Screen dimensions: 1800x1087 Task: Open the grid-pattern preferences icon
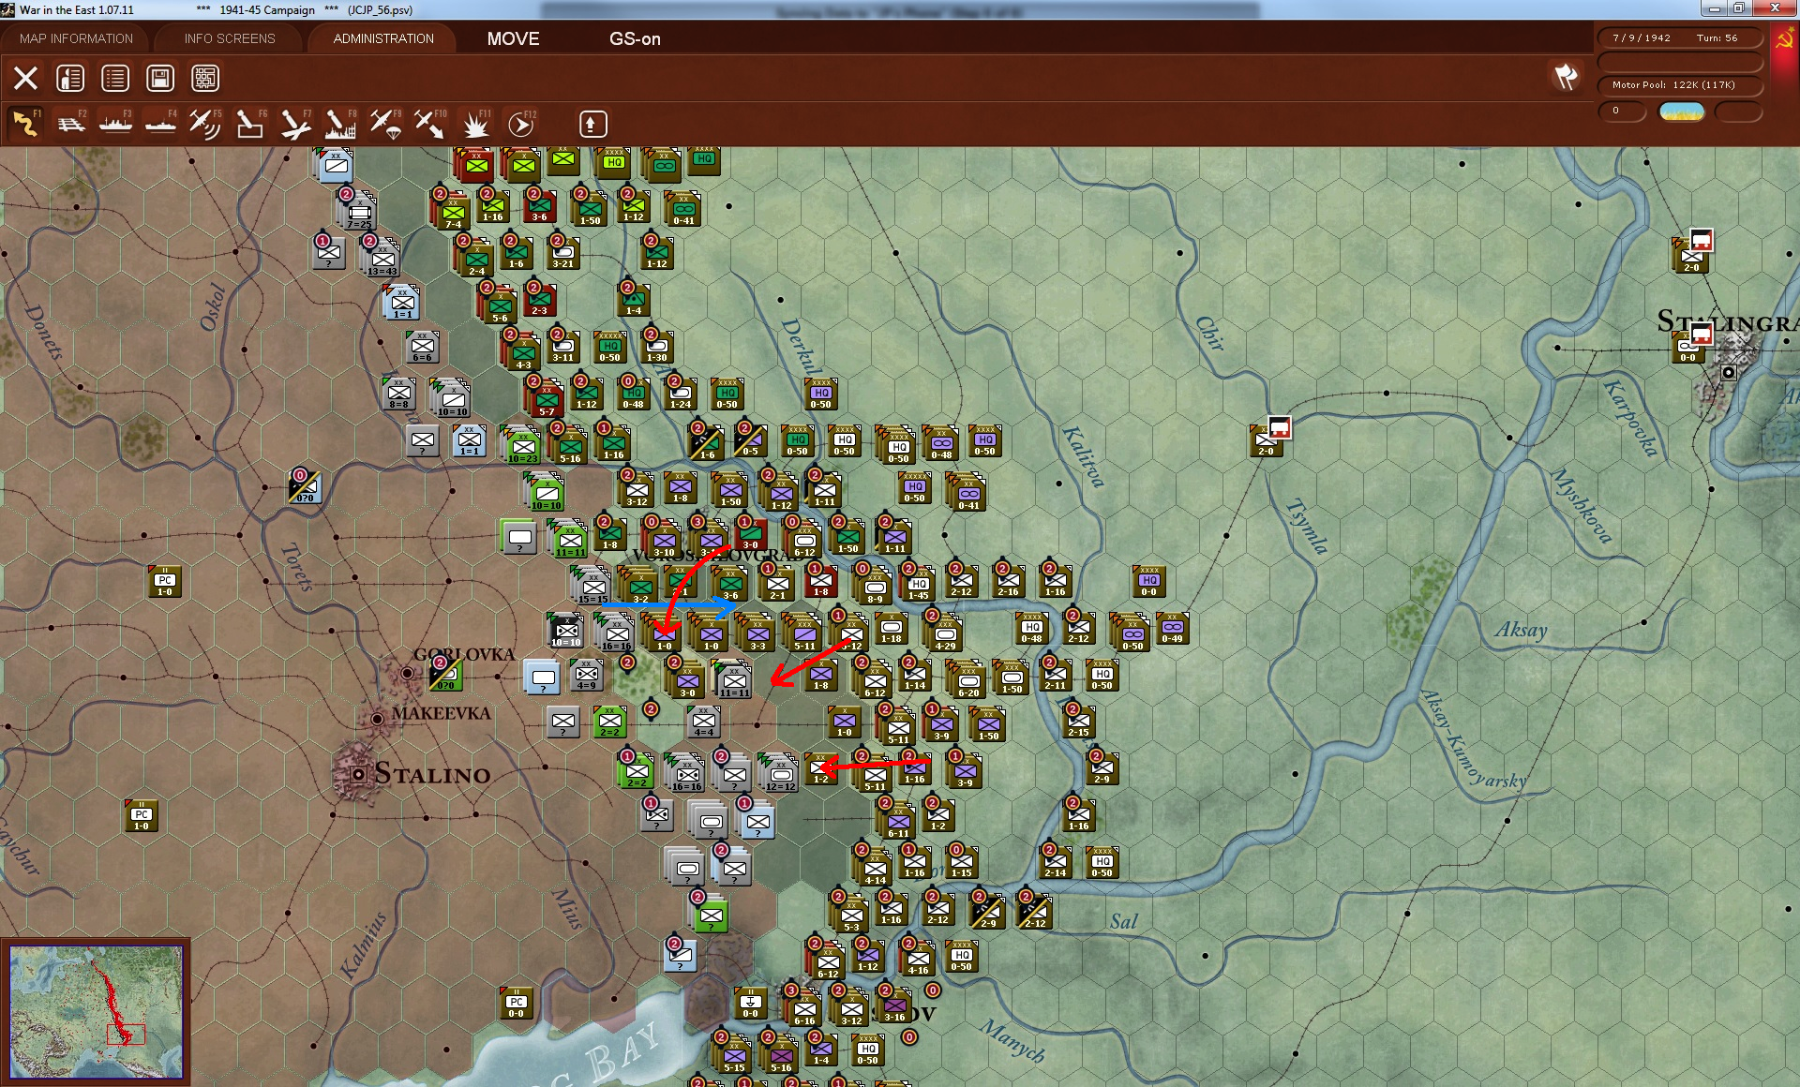click(205, 78)
